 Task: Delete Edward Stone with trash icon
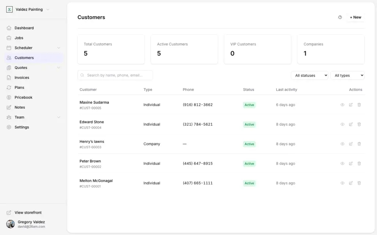point(359,124)
